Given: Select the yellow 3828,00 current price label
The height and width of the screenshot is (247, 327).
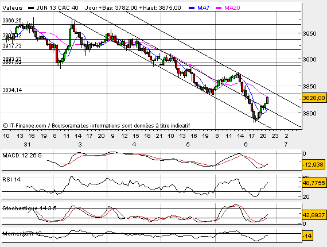Looking at the screenshot, I should click(314, 98).
